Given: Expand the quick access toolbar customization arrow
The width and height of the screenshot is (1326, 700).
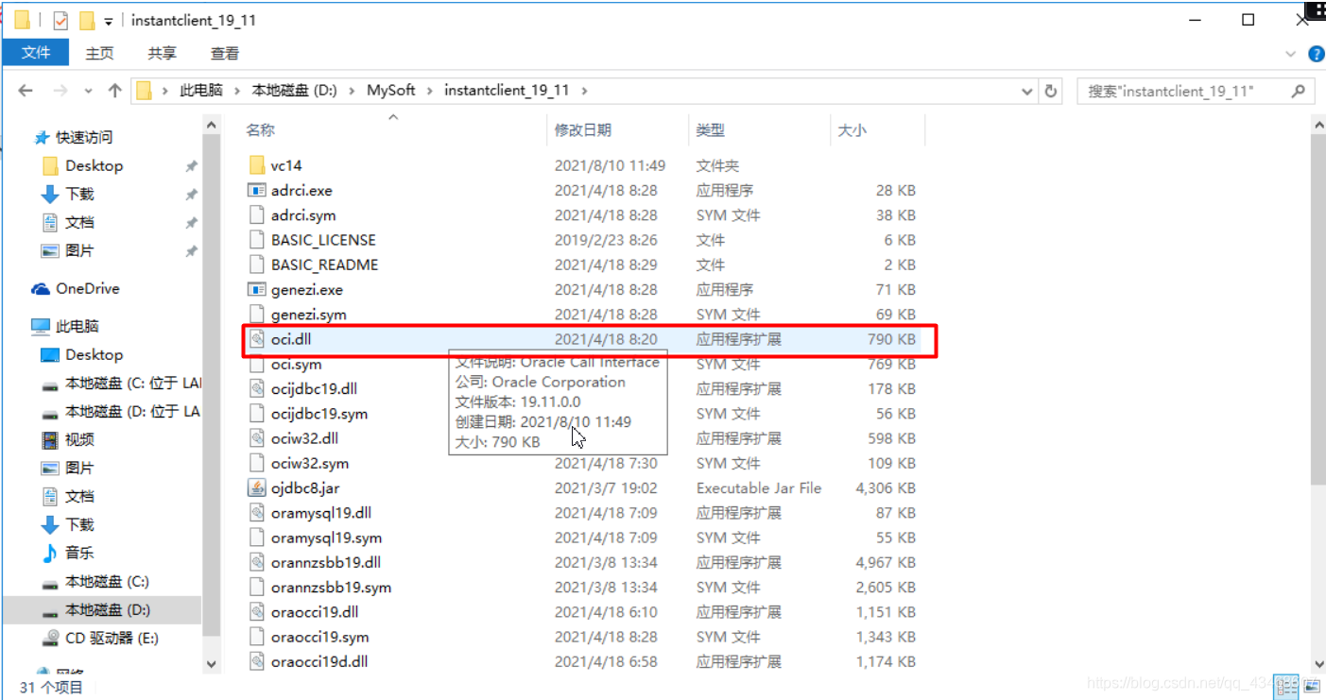Looking at the screenshot, I should click(107, 19).
